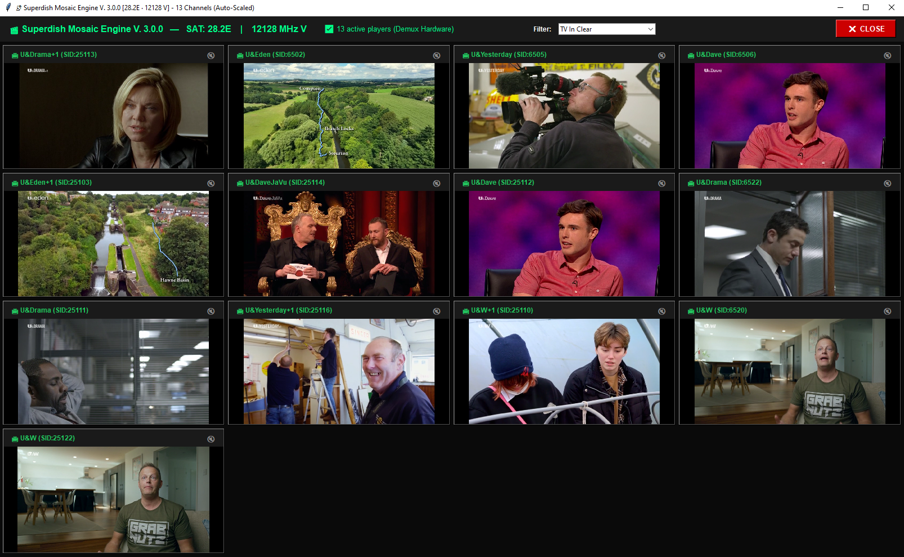Image resolution: width=904 pixels, height=557 pixels.
Task: Toggle mute on U&W+1 (SID:25110)
Action: pos(662,311)
